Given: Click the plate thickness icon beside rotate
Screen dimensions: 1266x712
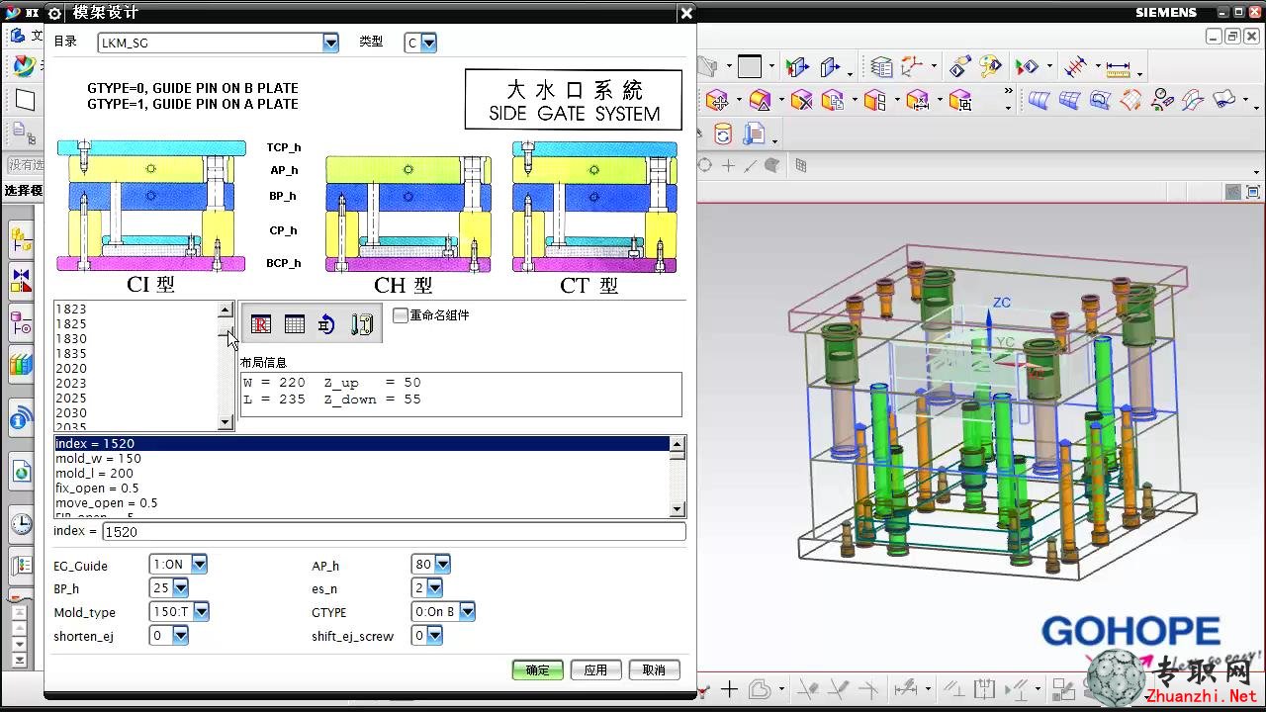Looking at the screenshot, I should (361, 324).
